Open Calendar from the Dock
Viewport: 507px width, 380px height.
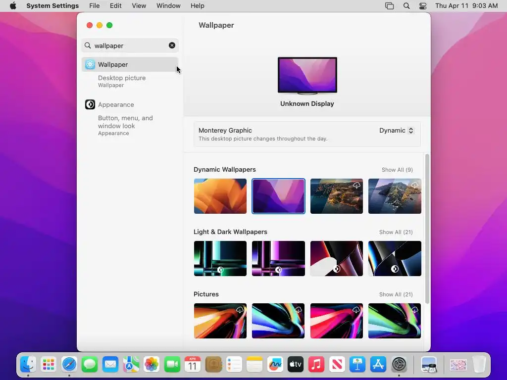(x=193, y=365)
